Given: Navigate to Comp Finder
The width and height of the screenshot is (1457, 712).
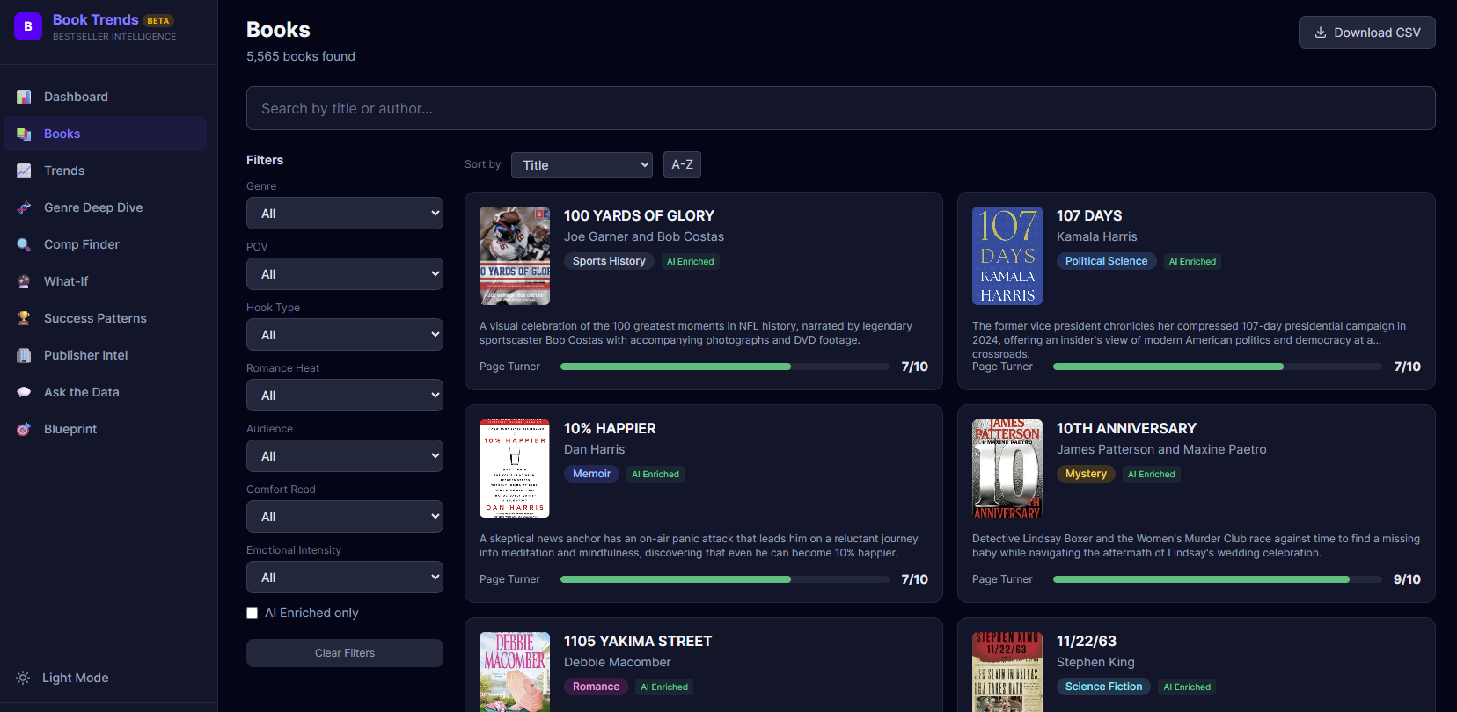Looking at the screenshot, I should click(105, 244).
